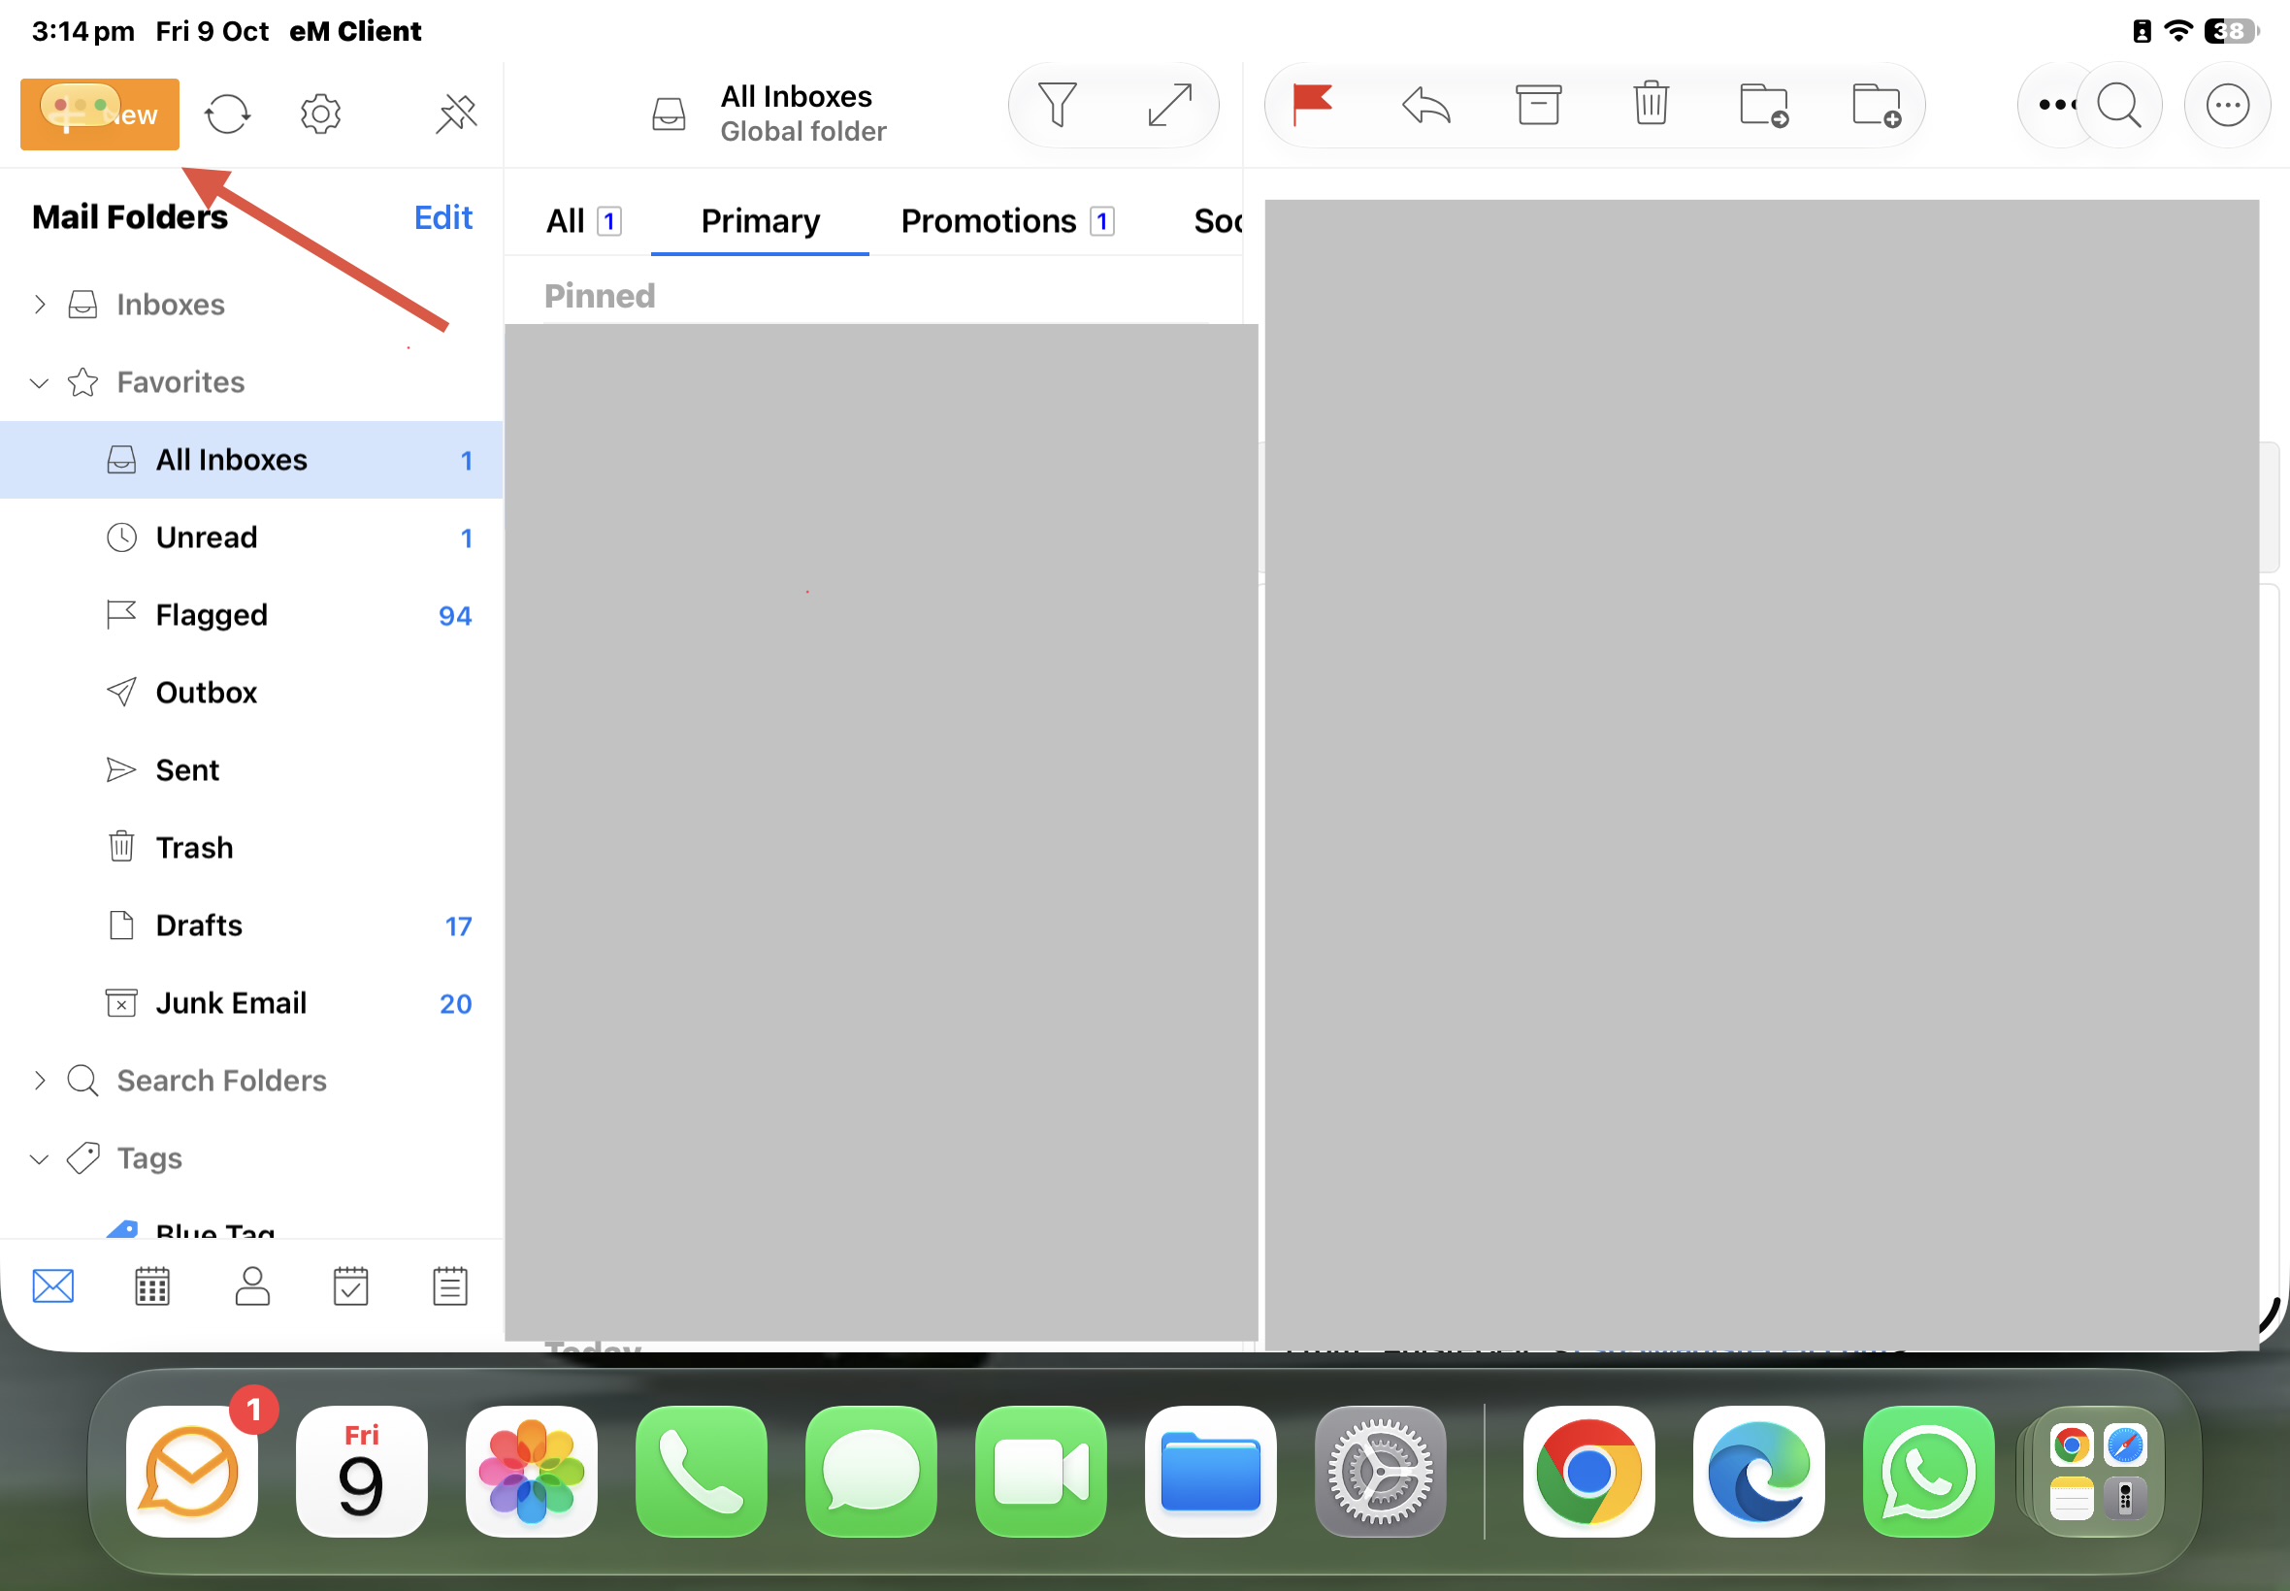Open Calendar from the bottom bar
The image size is (2290, 1591).
[x=152, y=1286]
